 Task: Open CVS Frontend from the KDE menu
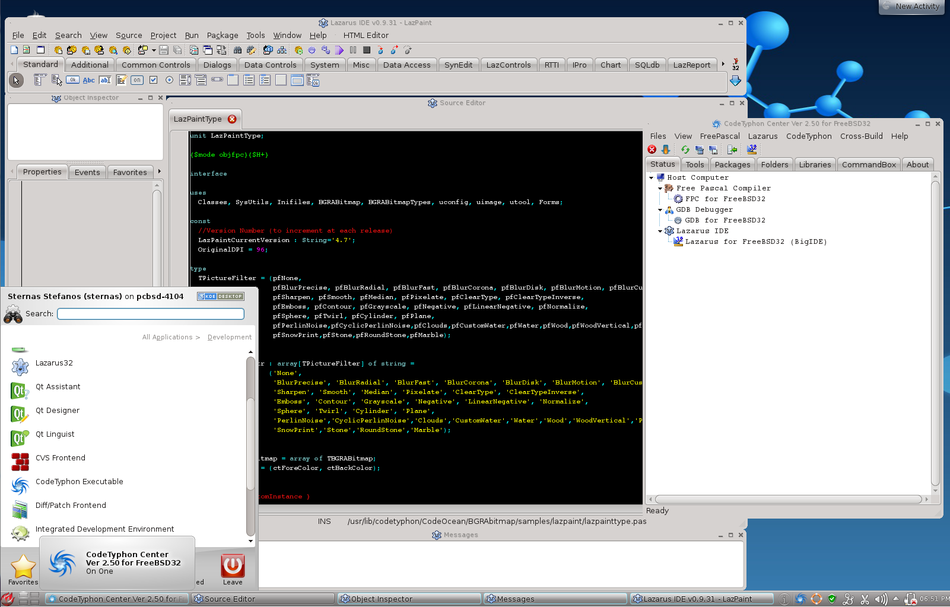61,457
